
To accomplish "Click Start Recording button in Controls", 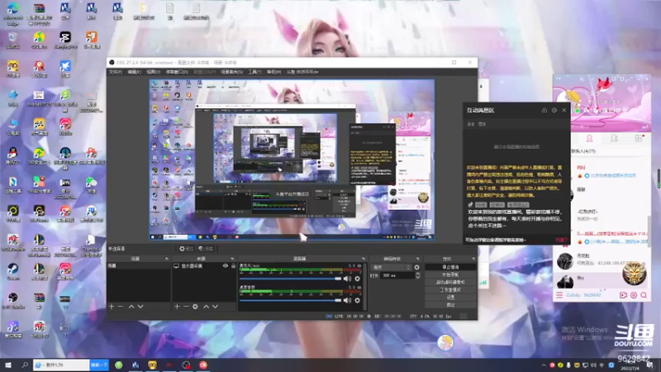I will [450, 274].
